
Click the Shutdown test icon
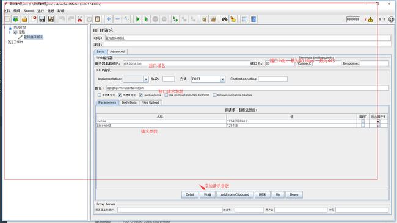click(x=164, y=19)
